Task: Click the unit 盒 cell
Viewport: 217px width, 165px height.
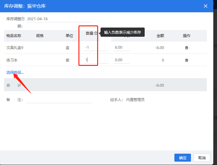Action: 67,48
